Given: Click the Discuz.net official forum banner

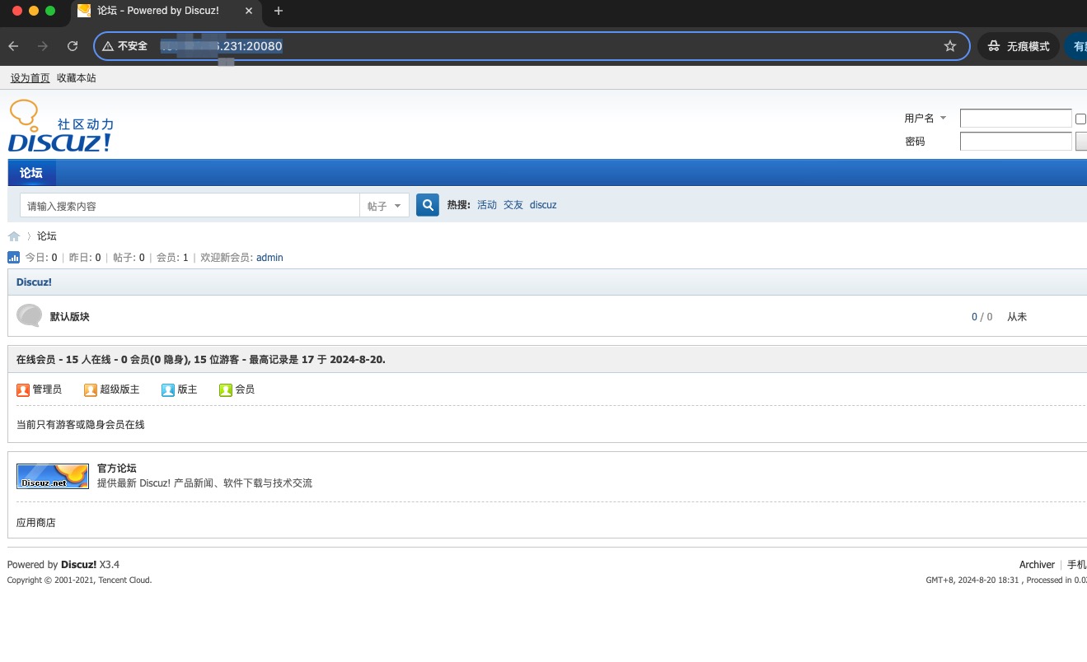Looking at the screenshot, I should coord(53,476).
